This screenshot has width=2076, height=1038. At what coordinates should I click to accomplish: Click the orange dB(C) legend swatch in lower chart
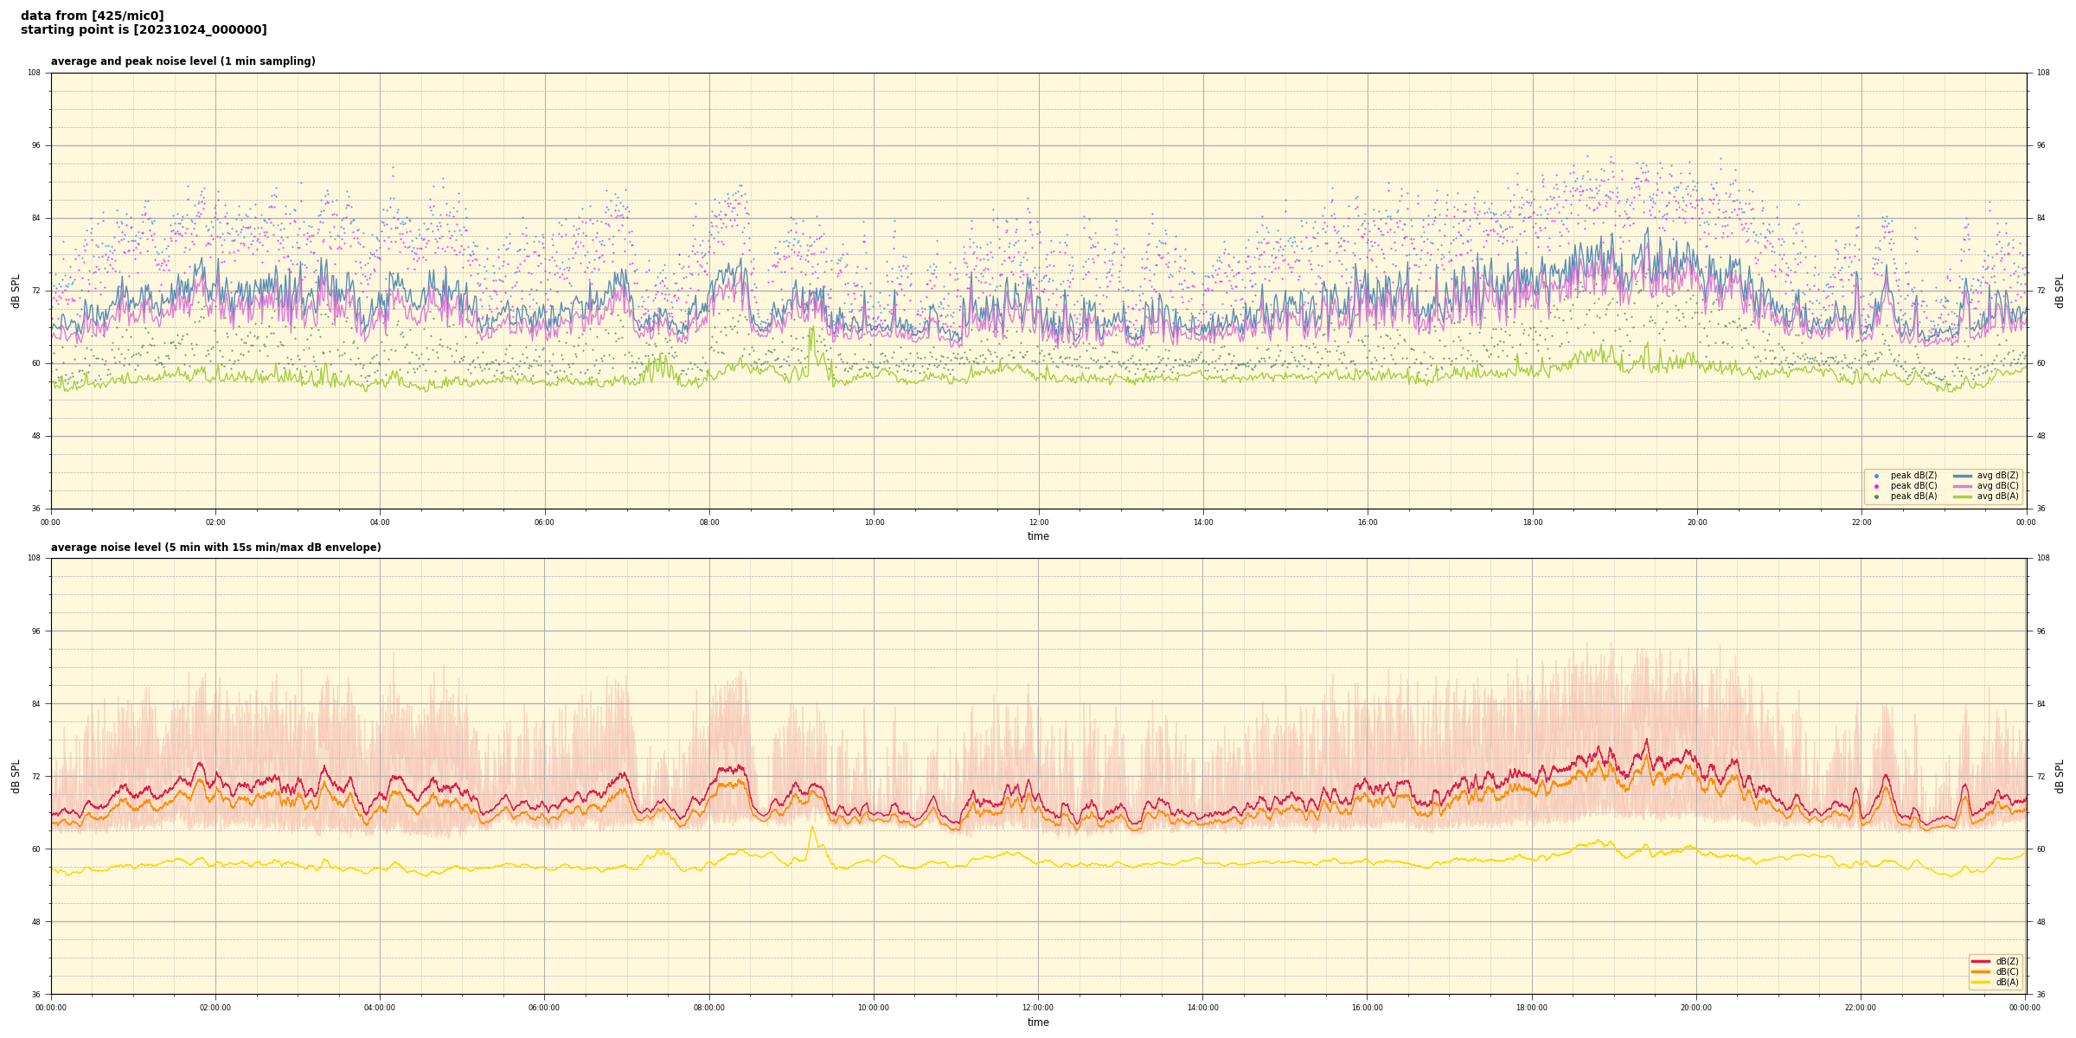click(x=1980, y=971)
